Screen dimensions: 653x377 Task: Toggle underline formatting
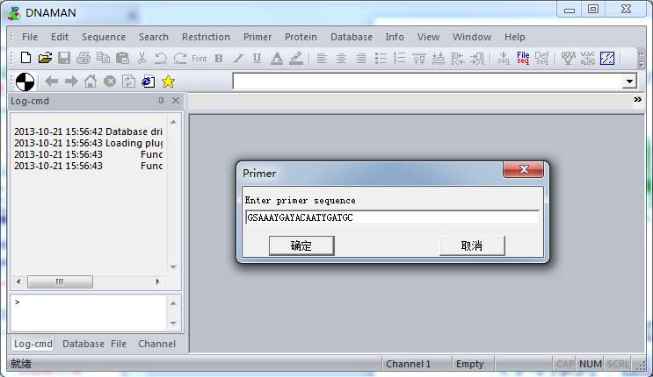tap(257, 58)
